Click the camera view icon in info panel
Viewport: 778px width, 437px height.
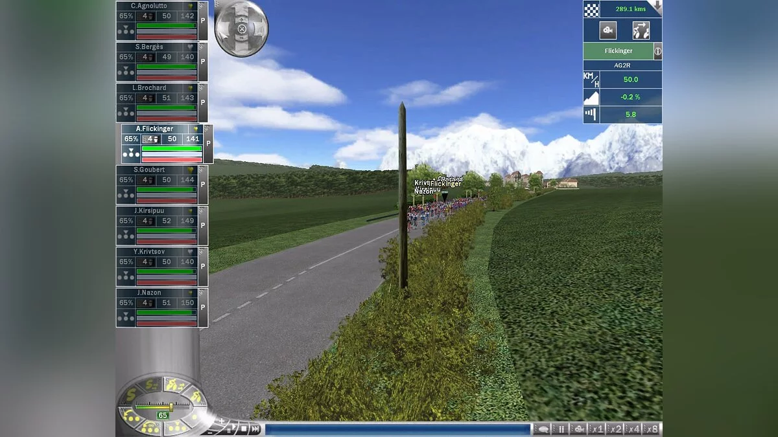point(607,30)
